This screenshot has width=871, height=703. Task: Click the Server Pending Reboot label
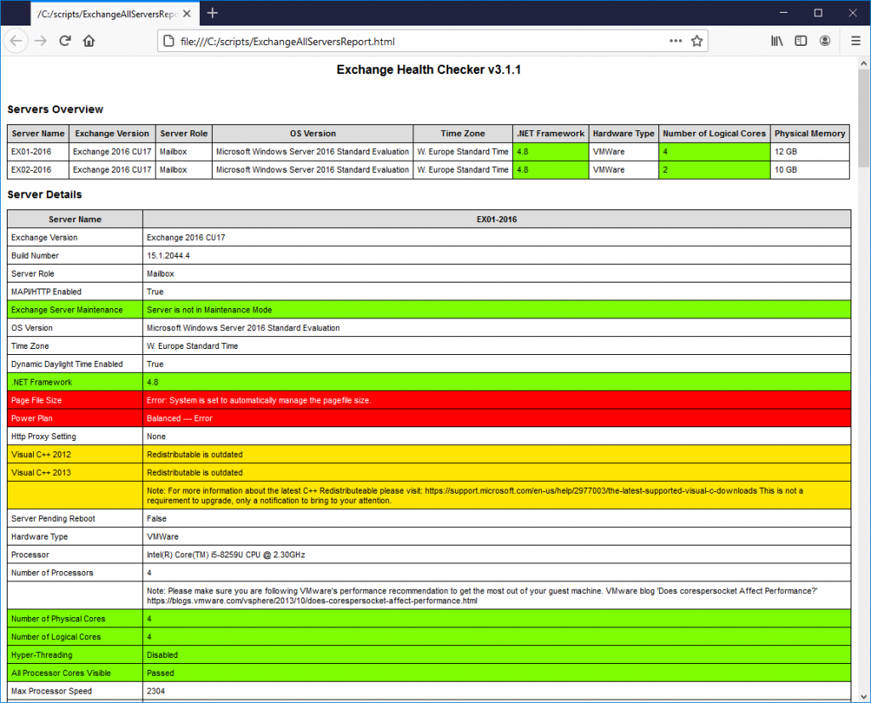(54, 518)
